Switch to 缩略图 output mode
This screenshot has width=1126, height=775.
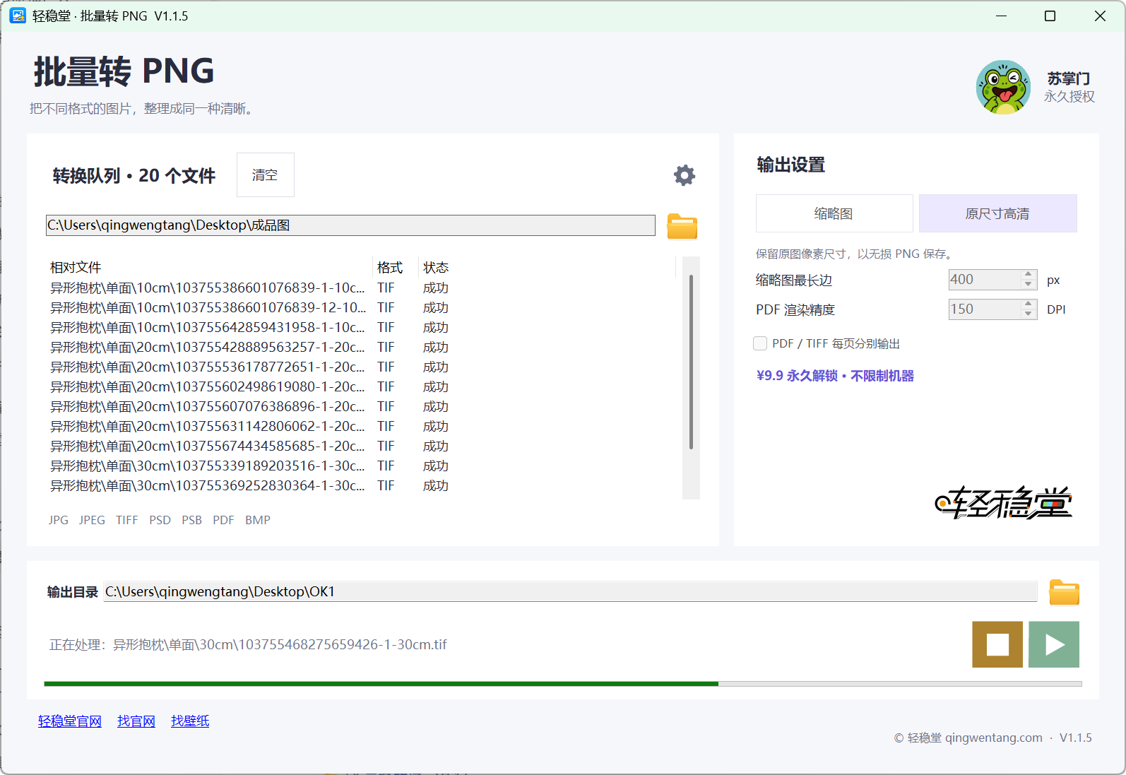834,213
